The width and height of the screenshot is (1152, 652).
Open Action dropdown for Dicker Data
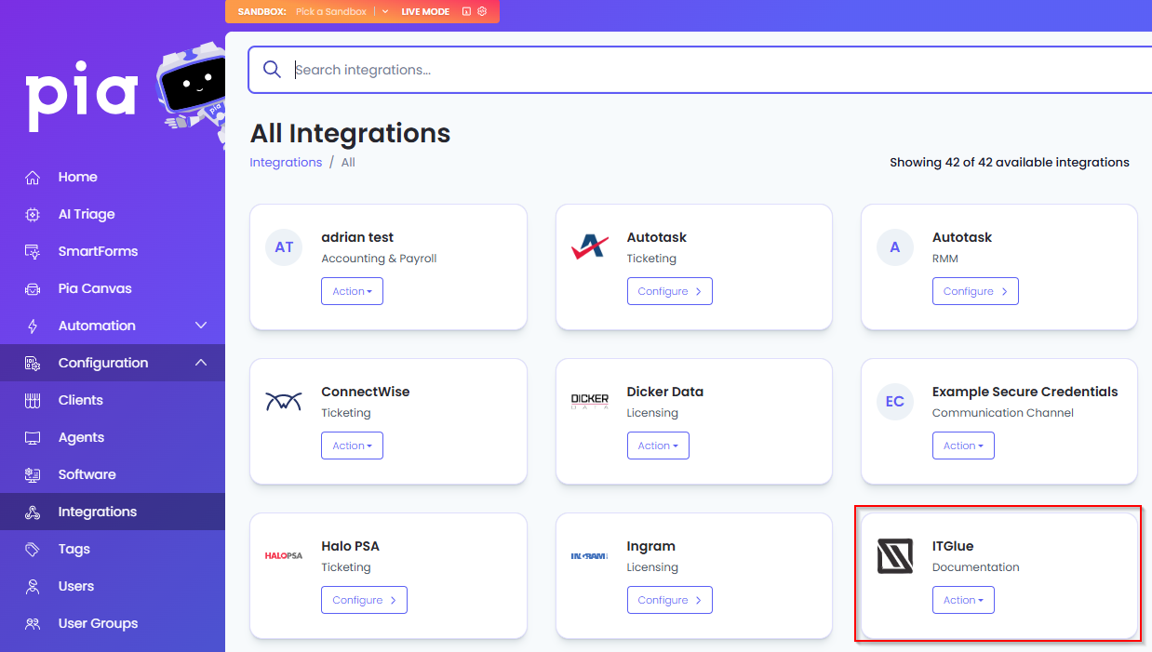[658, 446]
